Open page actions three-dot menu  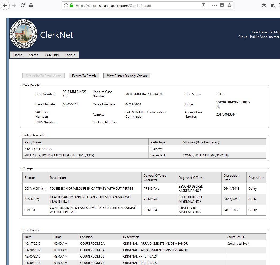coord(214,6)
